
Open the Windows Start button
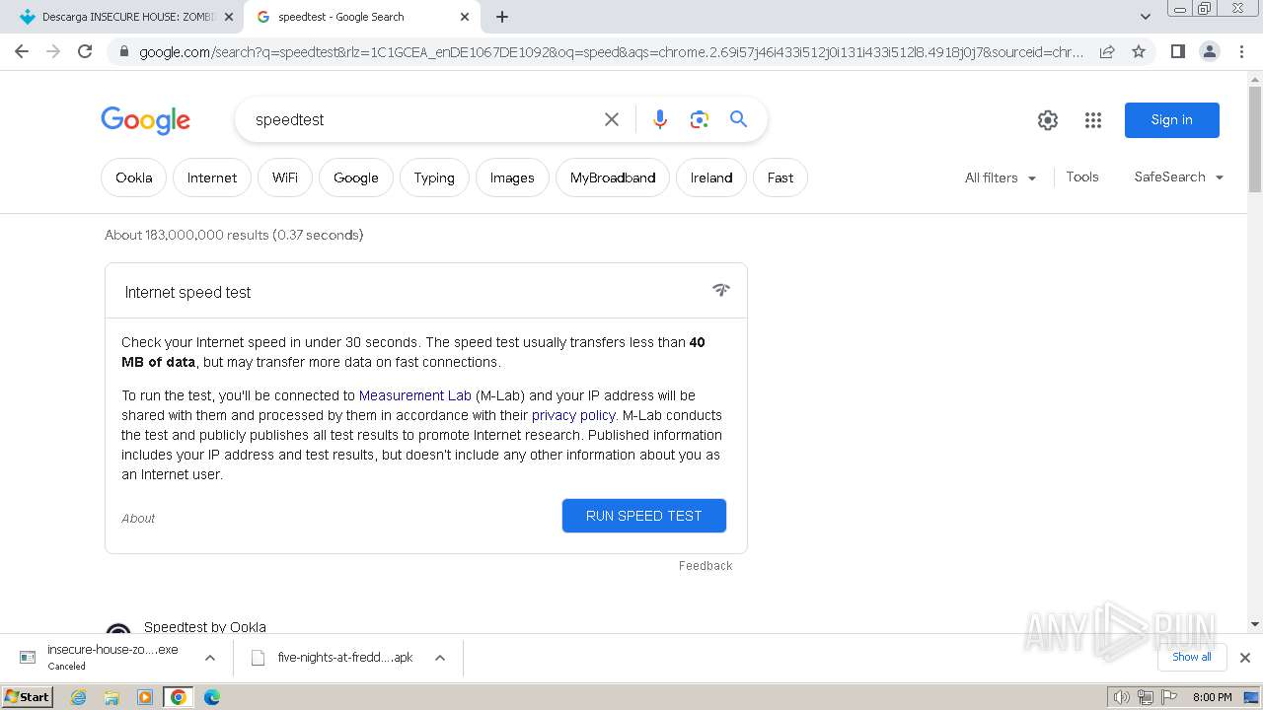tap(28, 697)
